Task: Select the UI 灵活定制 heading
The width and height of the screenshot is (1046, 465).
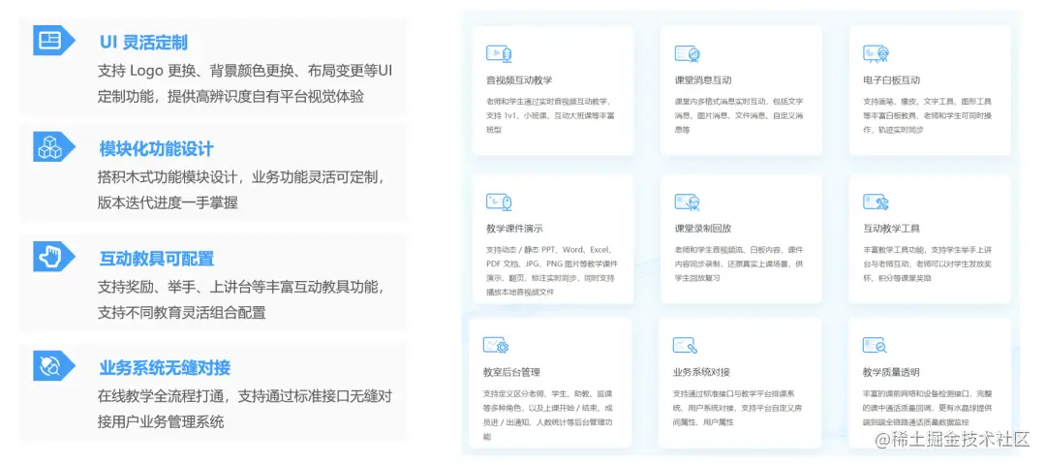Action: point(143,43)
